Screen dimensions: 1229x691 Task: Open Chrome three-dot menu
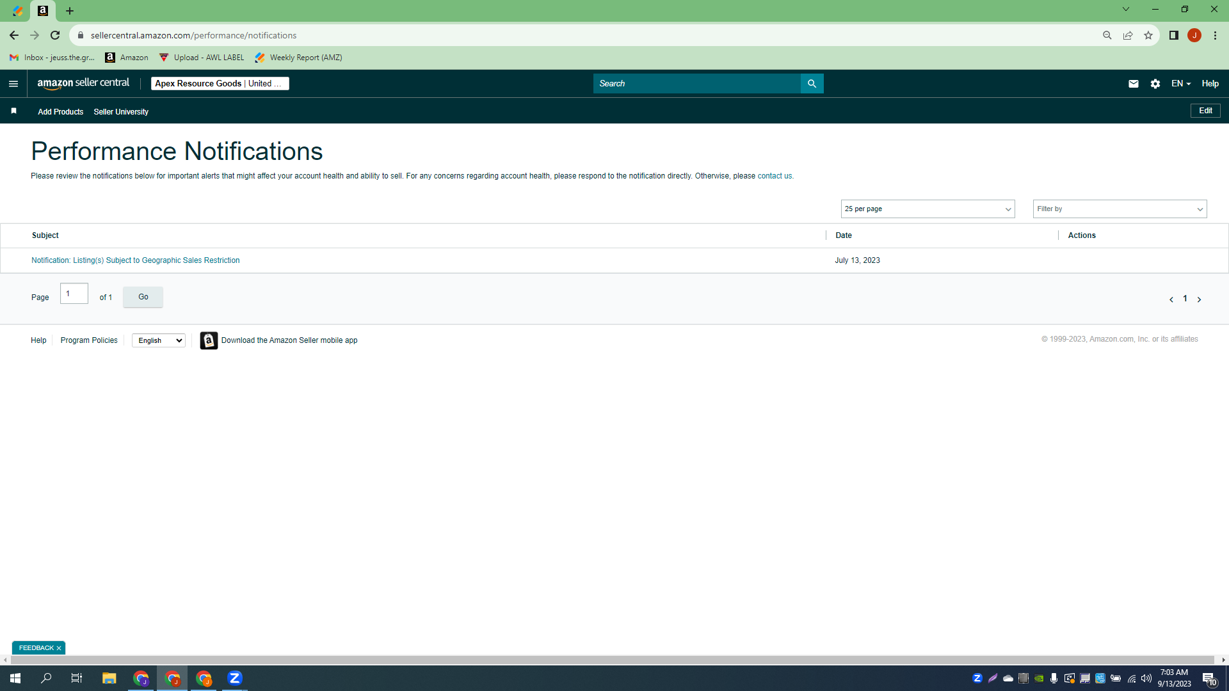click(1215, 35)
